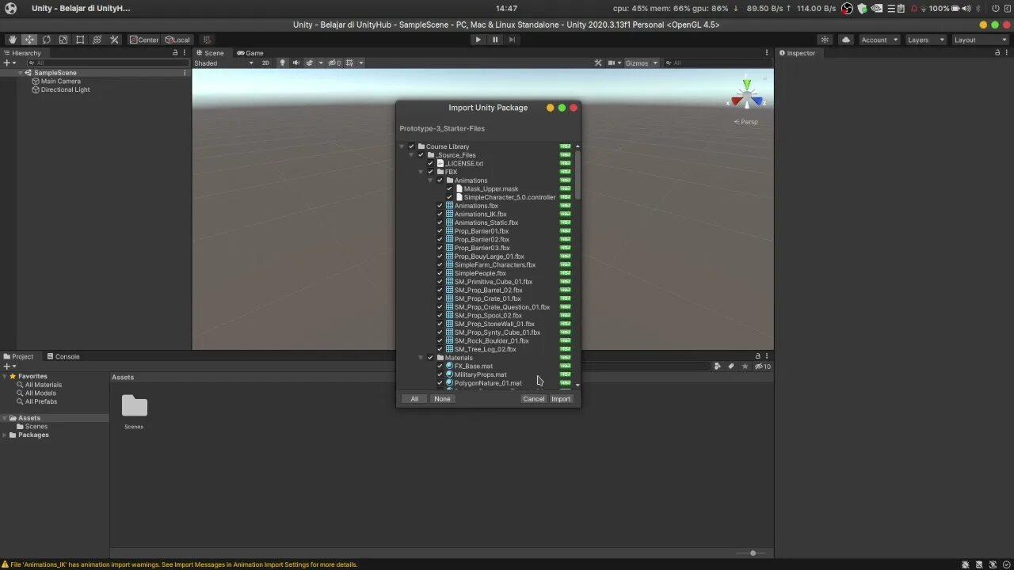This screenshot has height=570, width=1014.
Task: Click the None button in import dialog
Action: pos(442,399)
